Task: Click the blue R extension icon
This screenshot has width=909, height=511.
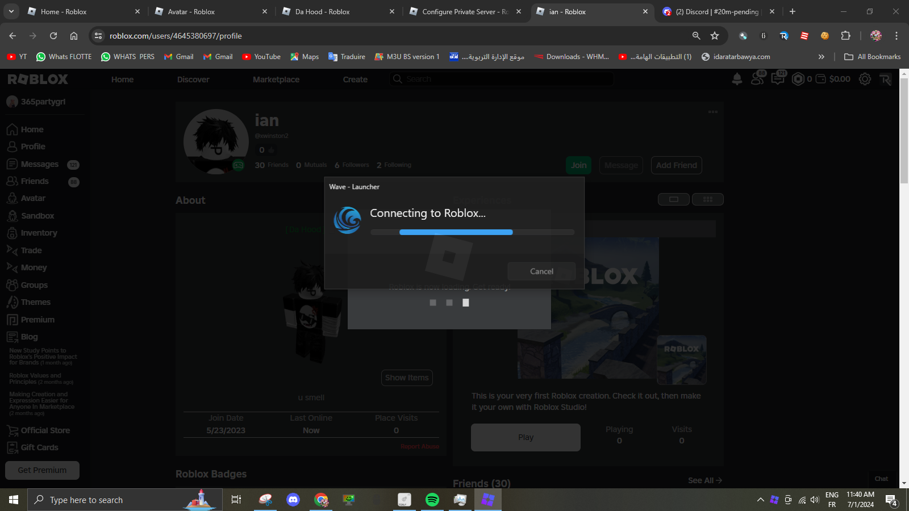Action: 784,36
